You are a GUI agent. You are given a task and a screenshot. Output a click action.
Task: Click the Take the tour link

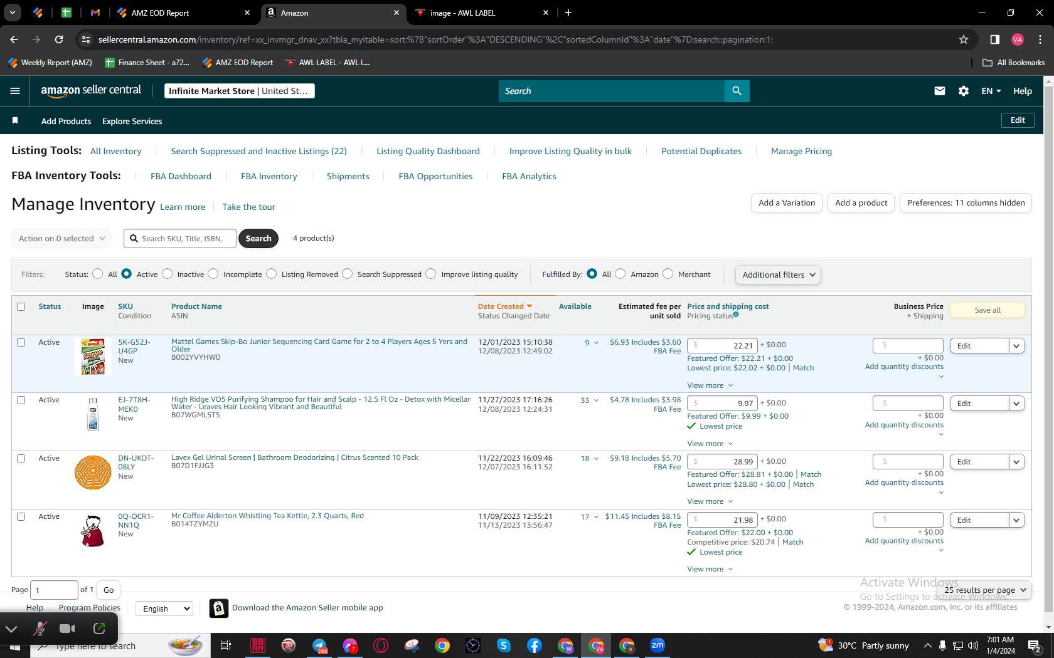point(248,207)
